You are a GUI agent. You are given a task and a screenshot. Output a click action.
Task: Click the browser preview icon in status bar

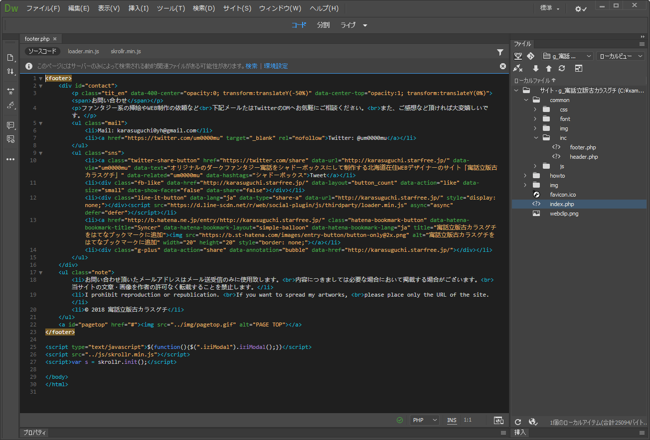pos(498,420)
